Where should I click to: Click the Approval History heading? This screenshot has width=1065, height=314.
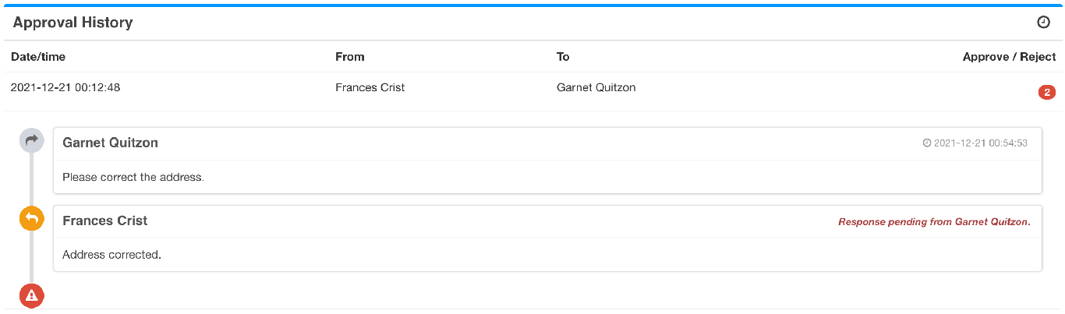coord(73,23)
